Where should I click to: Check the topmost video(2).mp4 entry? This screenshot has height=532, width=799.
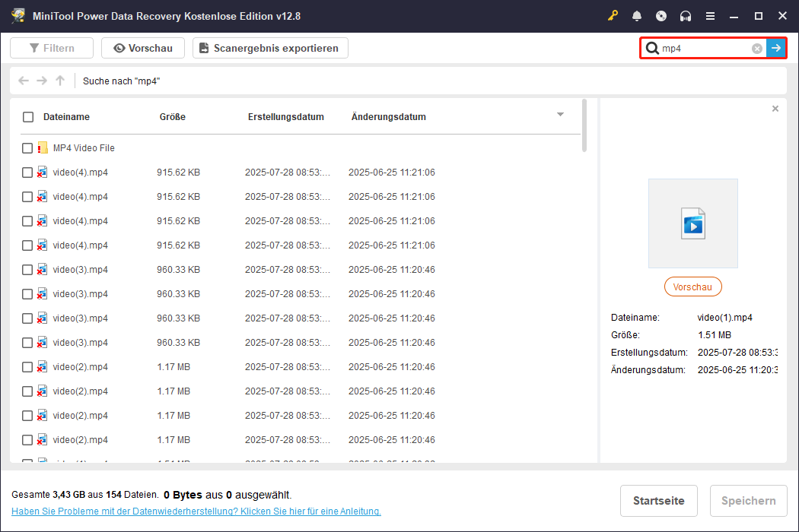(x=28, y=366)
